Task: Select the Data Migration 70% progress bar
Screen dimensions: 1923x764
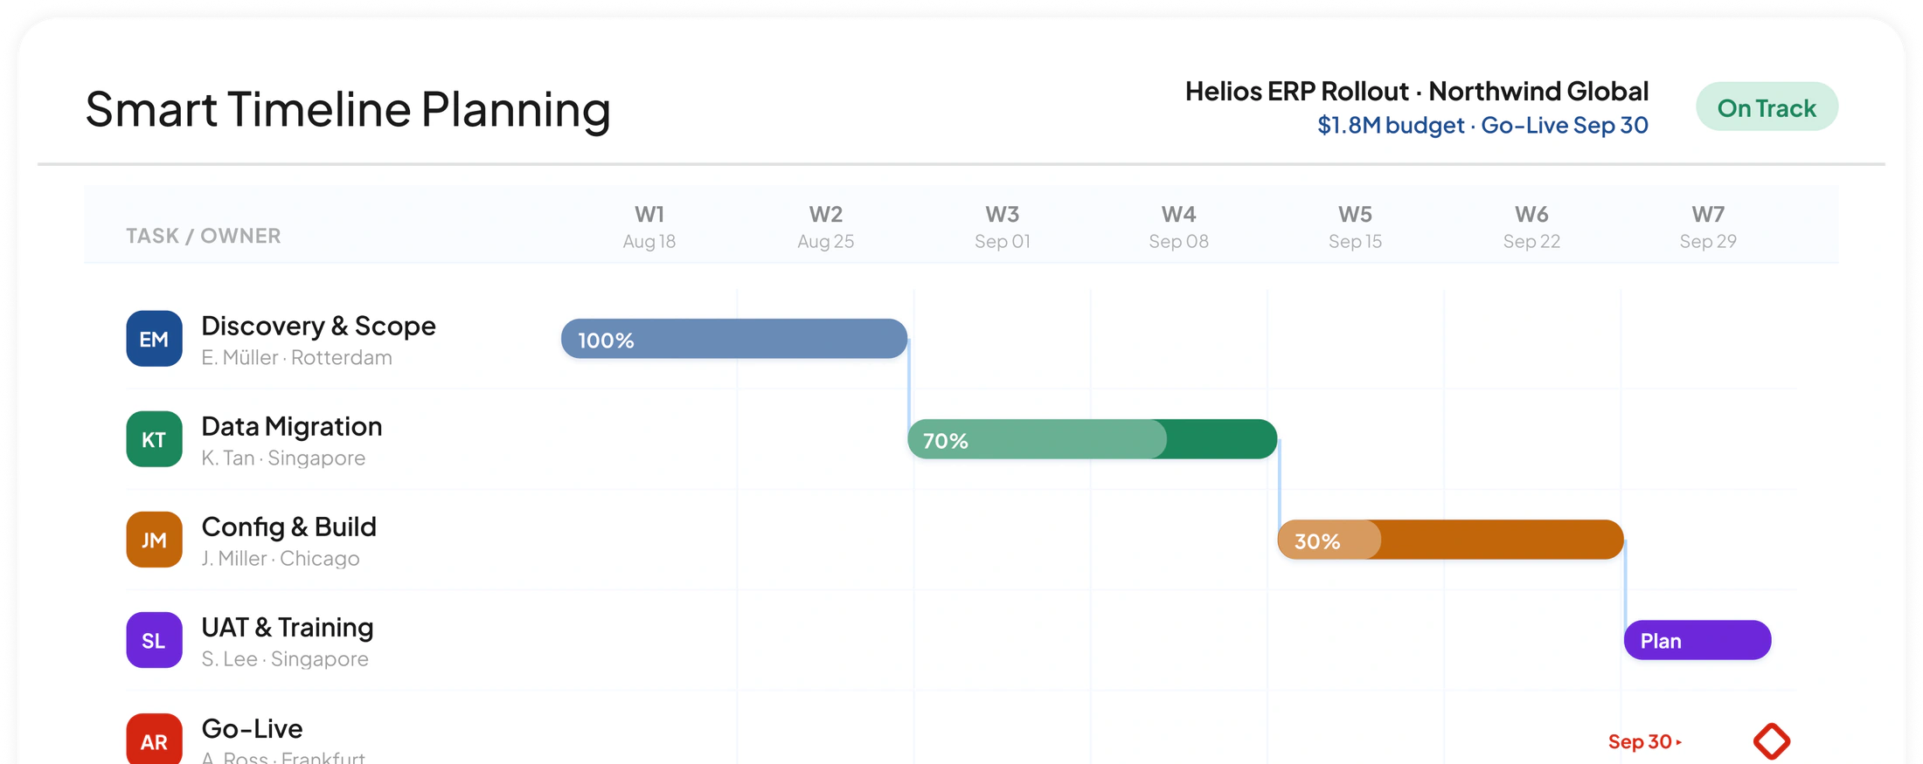Action: [x=1093, y=439]
